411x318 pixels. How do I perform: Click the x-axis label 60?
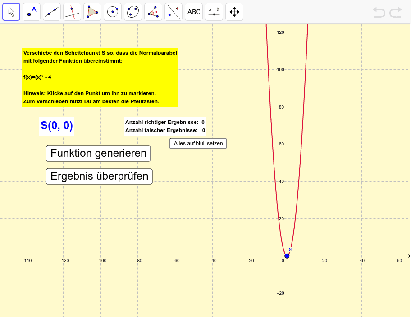399,261
